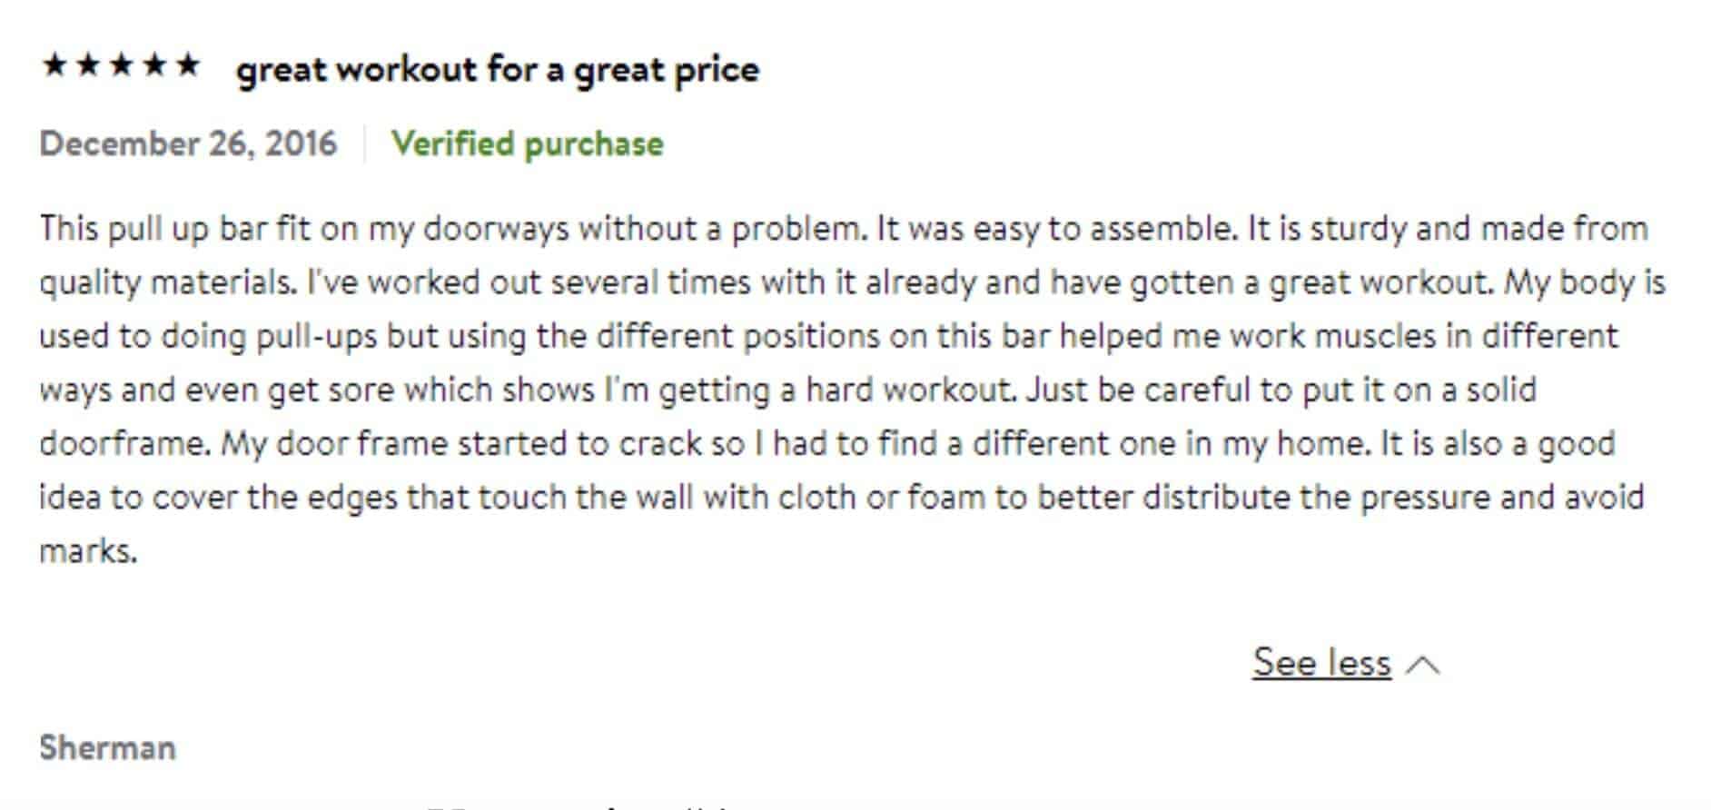Select reviewer name Sherman

click(x=108, y=748)
